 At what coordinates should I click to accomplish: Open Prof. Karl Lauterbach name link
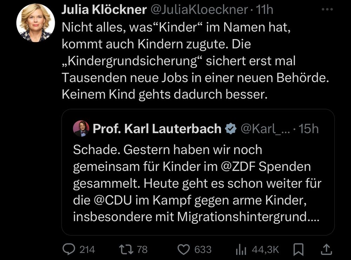click(157, 129)
